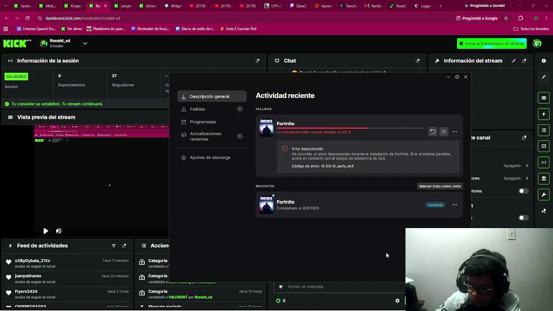Viewport: 553px width, 311px height.
Task: Play the stream preview
Action: 46,231
